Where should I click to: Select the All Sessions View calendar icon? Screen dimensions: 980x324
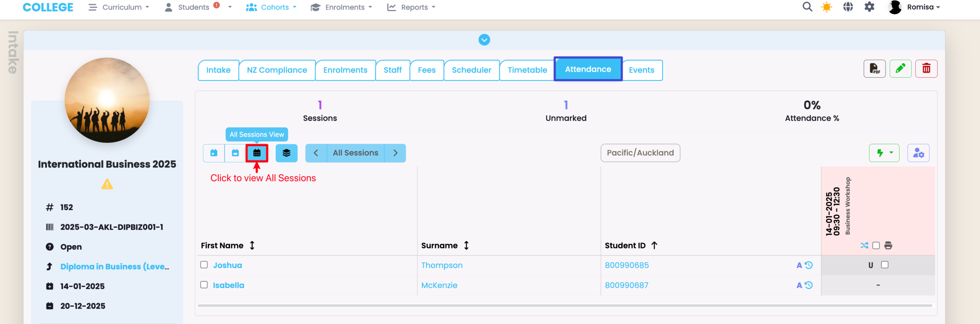(257, 153)
